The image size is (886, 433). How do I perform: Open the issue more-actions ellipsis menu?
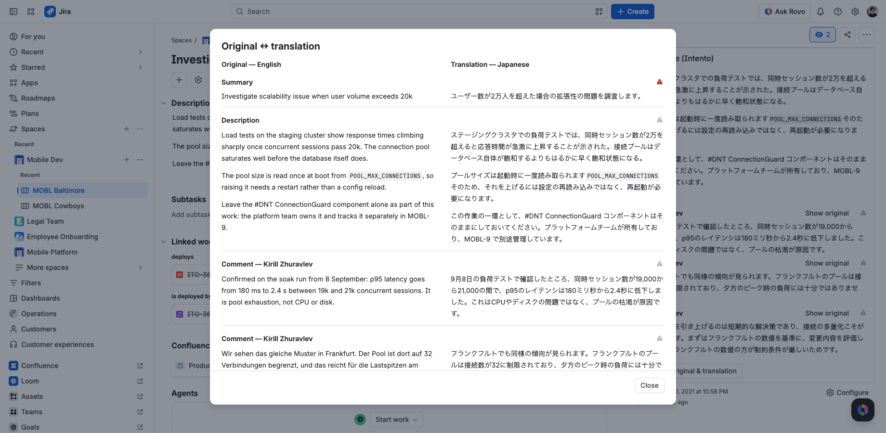click(867, 35)
